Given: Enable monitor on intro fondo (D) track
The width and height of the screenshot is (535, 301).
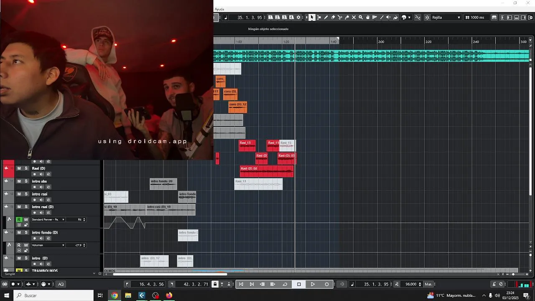Looking at the screenshot, I should coord(41,238).
